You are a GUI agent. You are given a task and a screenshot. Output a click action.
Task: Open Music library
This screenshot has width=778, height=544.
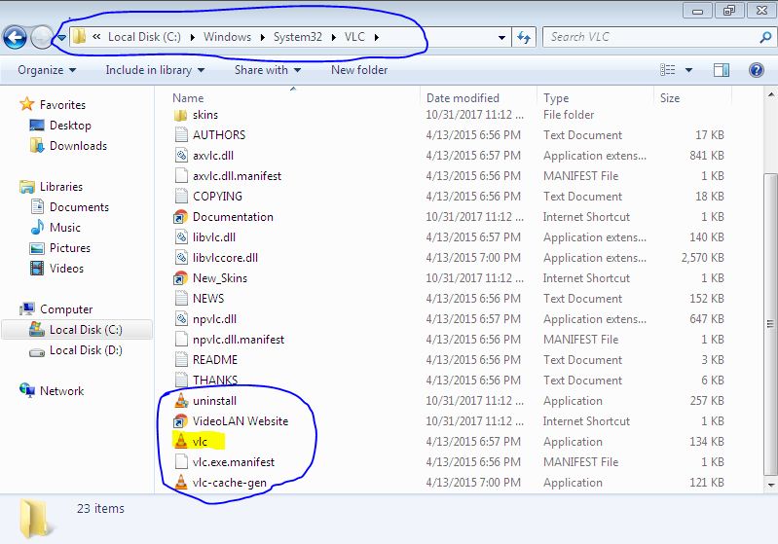coord(65,228)
